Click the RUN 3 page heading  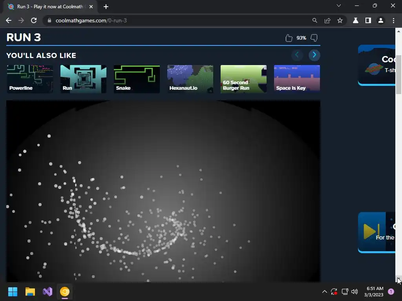click(x=24, y=37)
